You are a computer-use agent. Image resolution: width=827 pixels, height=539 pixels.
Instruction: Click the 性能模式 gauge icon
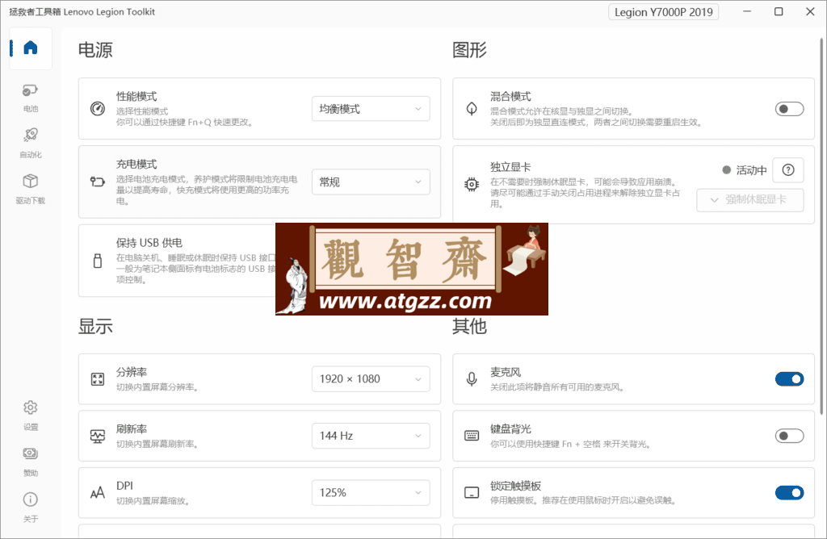pos(98,109)
